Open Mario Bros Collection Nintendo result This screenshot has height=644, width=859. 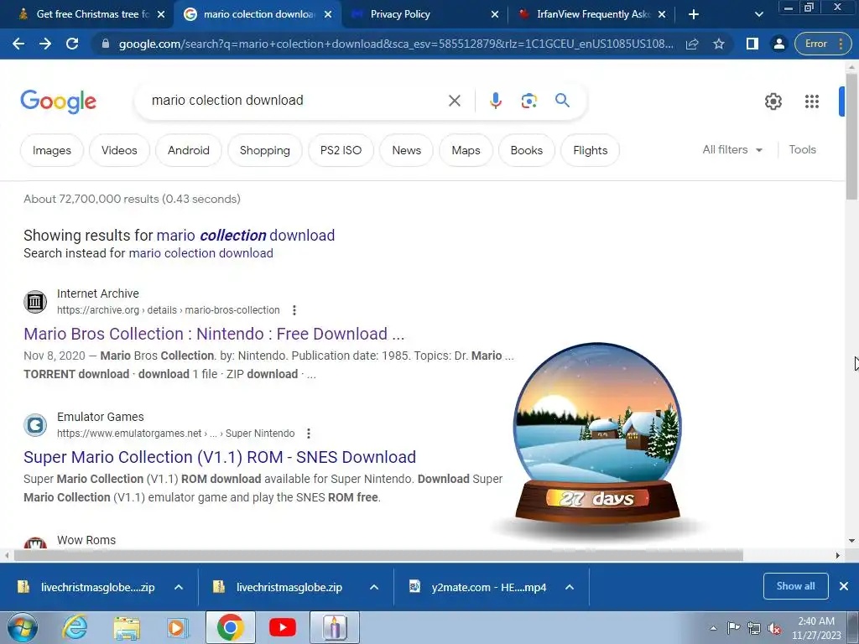click(x=214, y=334)
